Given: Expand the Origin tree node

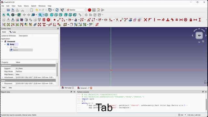Looking at the screenshot, I should tap(8, 47).
